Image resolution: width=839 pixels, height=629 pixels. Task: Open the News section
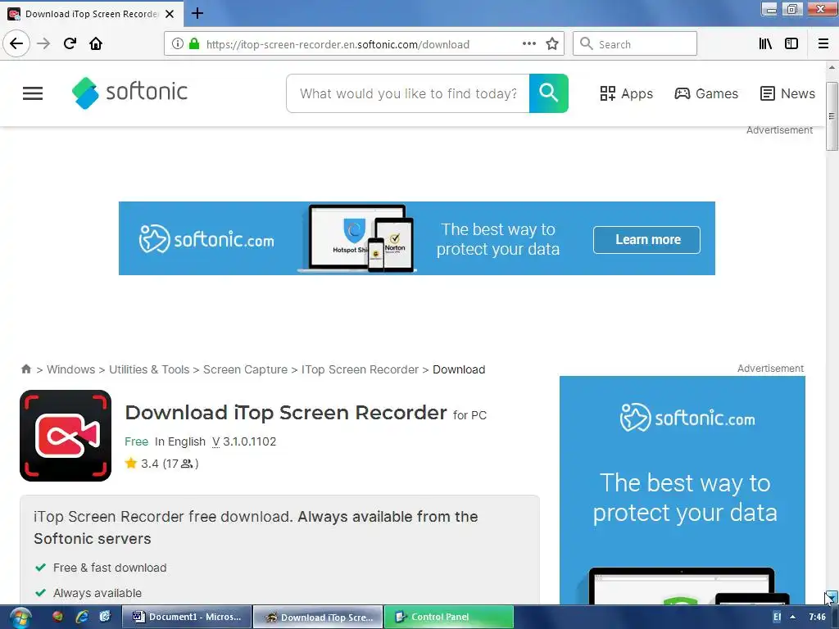pyautogui.click(x=787, y=93)
